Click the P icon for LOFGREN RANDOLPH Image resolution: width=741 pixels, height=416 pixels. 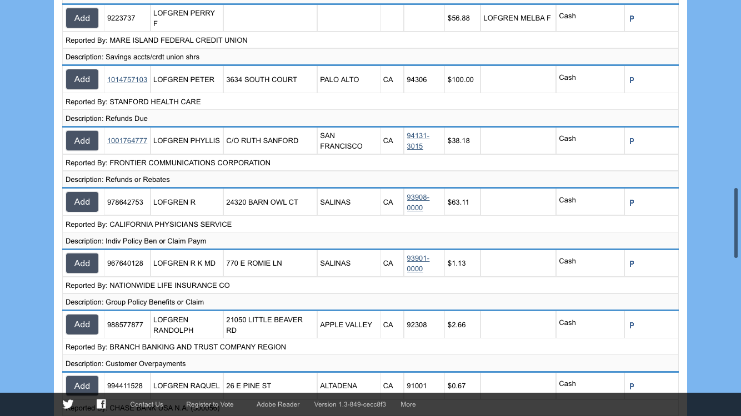tap(632, 325)
